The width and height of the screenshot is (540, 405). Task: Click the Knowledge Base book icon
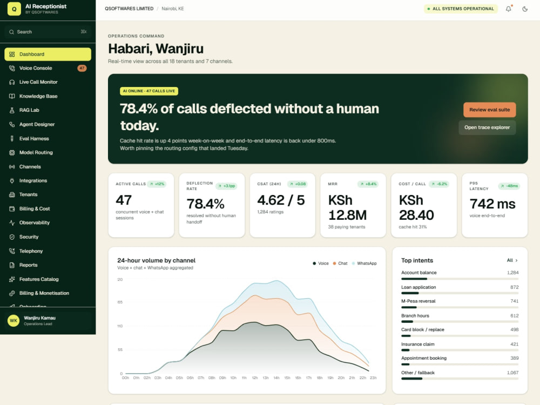12,97
